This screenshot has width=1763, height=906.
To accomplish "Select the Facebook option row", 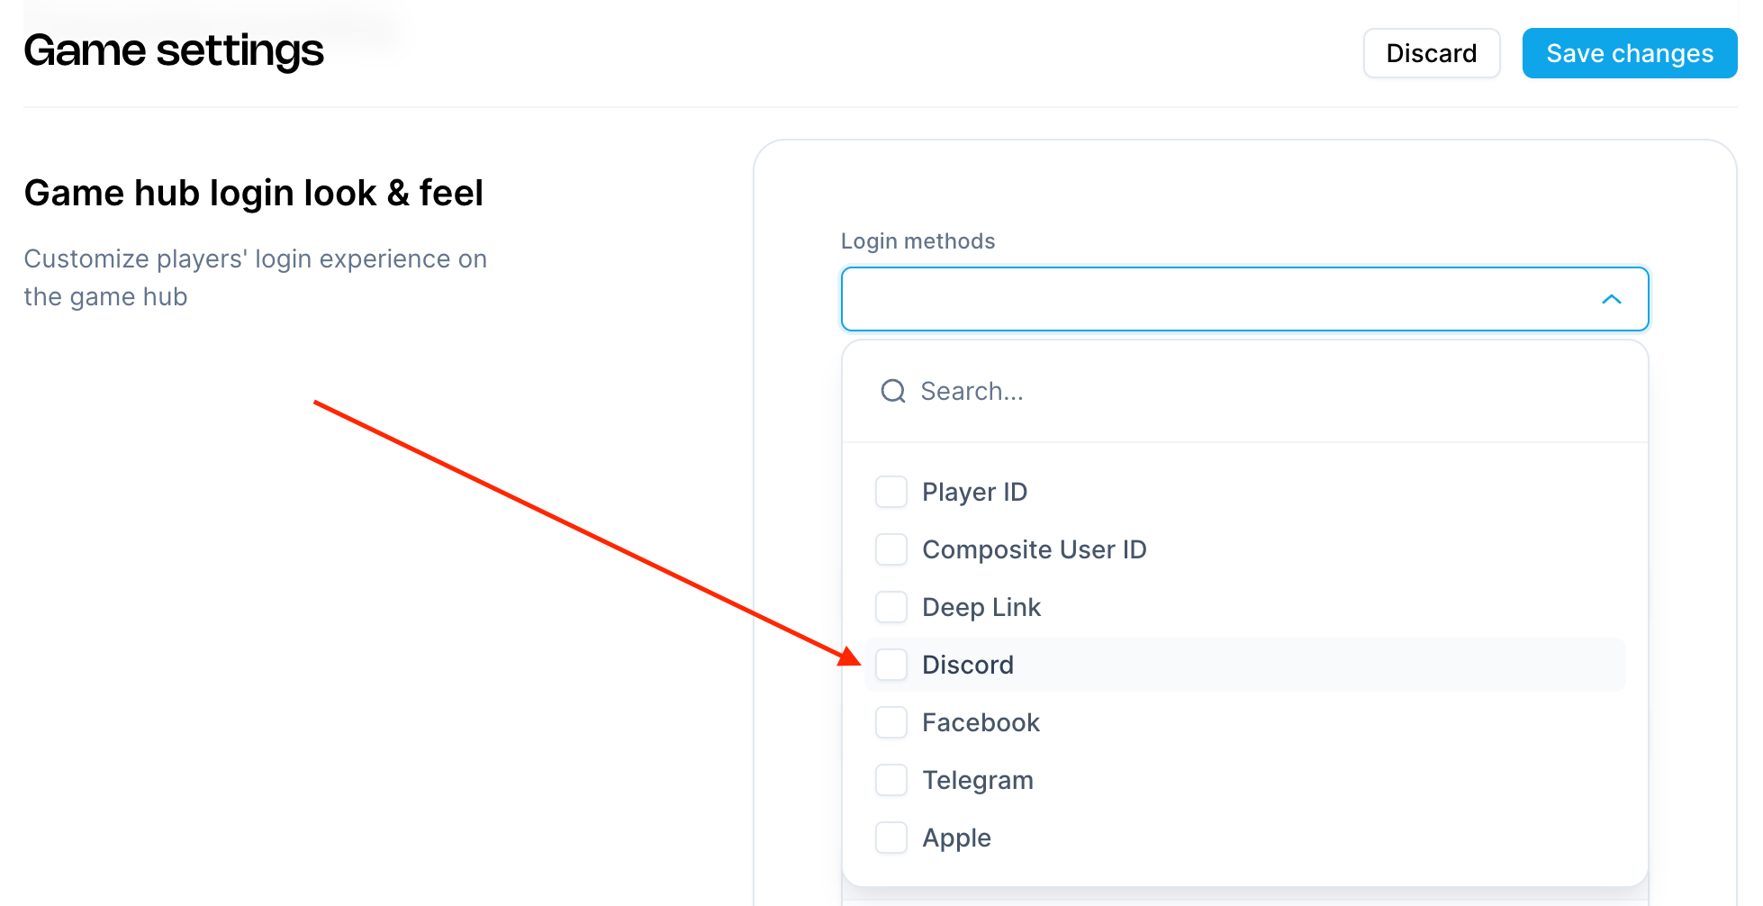I will tap(981, 722).
